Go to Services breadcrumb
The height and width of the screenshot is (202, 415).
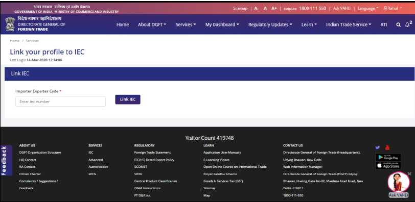32,41
